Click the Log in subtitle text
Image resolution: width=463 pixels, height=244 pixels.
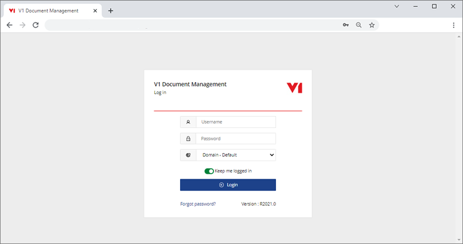coord(160,93)
